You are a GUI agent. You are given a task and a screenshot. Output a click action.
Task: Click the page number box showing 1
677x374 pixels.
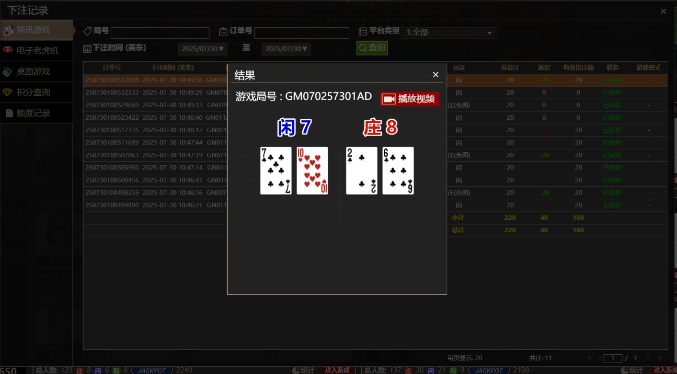coord(613,358)
